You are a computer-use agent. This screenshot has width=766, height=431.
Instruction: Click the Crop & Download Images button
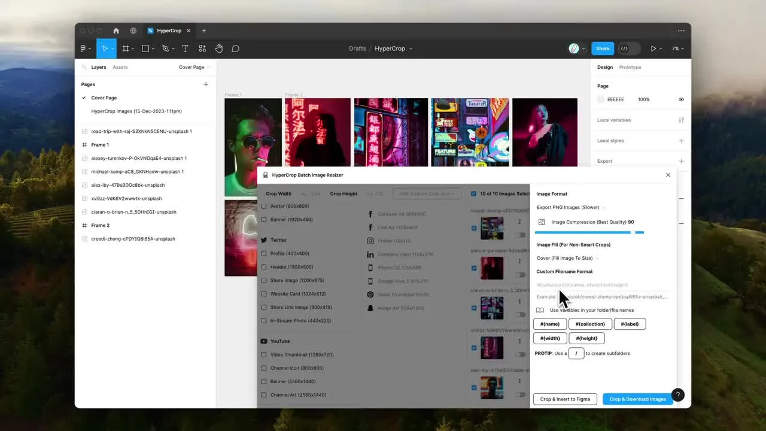637,399
